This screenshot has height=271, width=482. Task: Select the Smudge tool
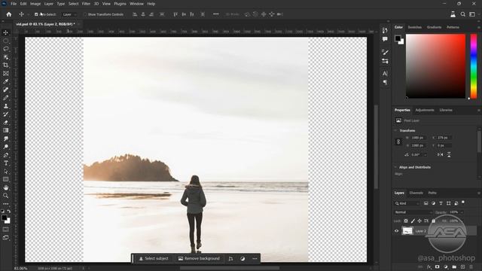point(5,139)
